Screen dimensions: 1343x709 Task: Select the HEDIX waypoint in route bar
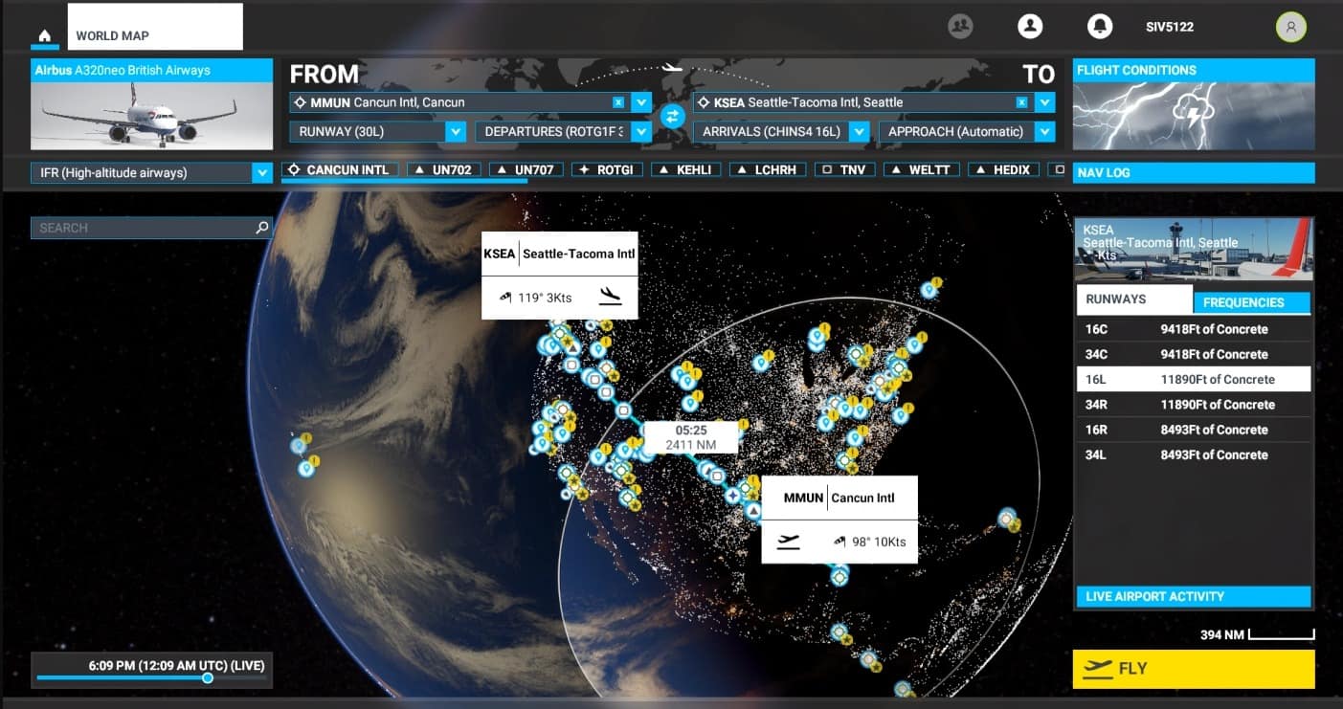point(1003,170)
